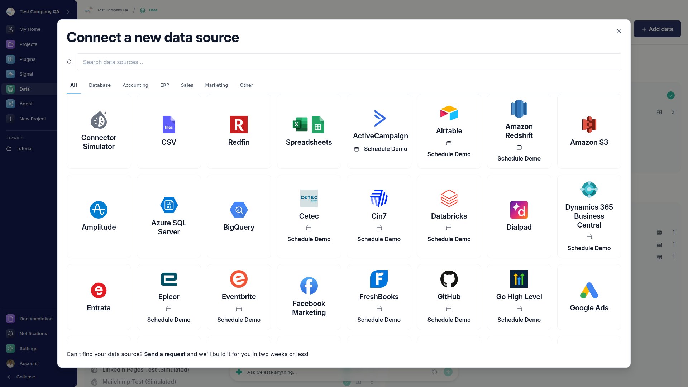This screenshot has height=387, width=688.
Task: Open the Other tab
Action: (x=246, y=85)
